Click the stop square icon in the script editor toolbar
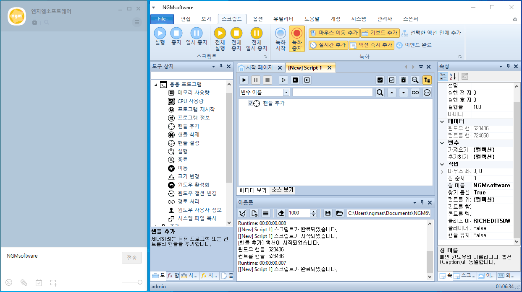522x292 pixels. 268,80
